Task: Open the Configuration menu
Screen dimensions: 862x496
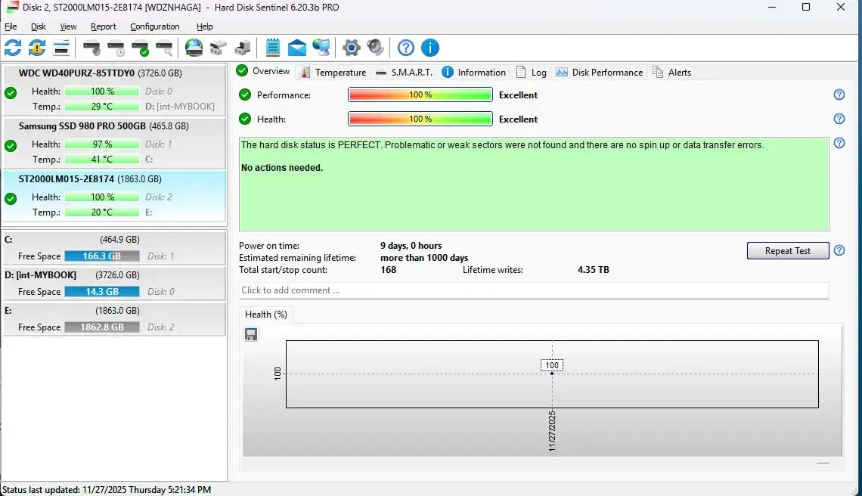Action: coord(155,26)
